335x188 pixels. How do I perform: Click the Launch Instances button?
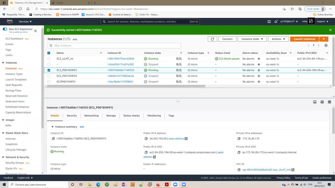(304, 39)
